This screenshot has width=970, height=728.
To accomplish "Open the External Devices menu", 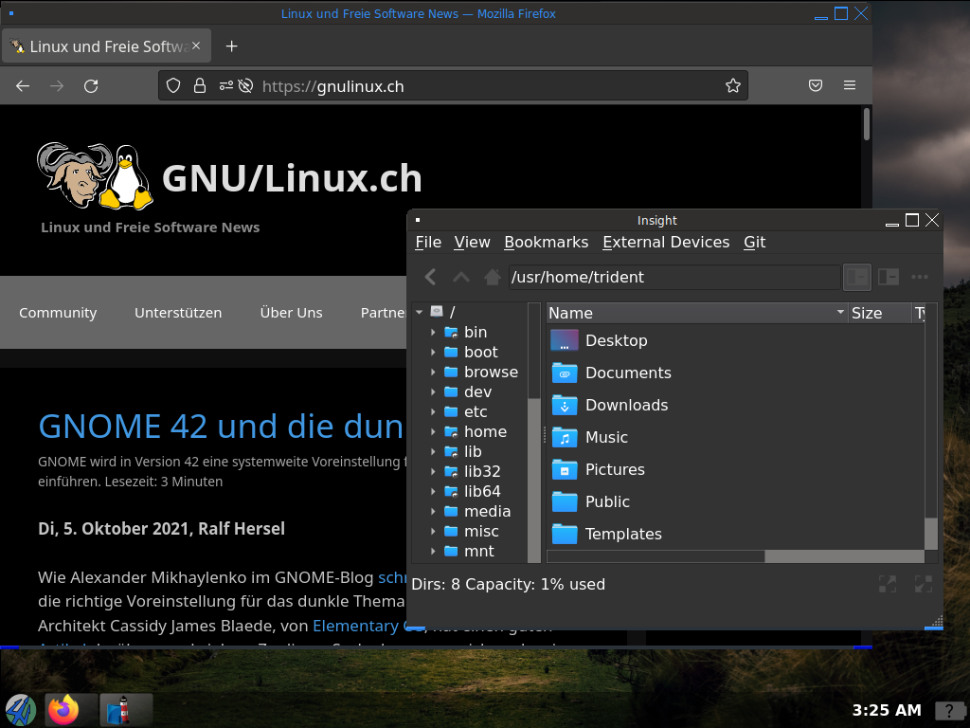I will click(666, 242).
